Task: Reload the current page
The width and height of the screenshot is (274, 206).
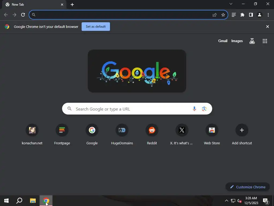Action: pos(23,15)
